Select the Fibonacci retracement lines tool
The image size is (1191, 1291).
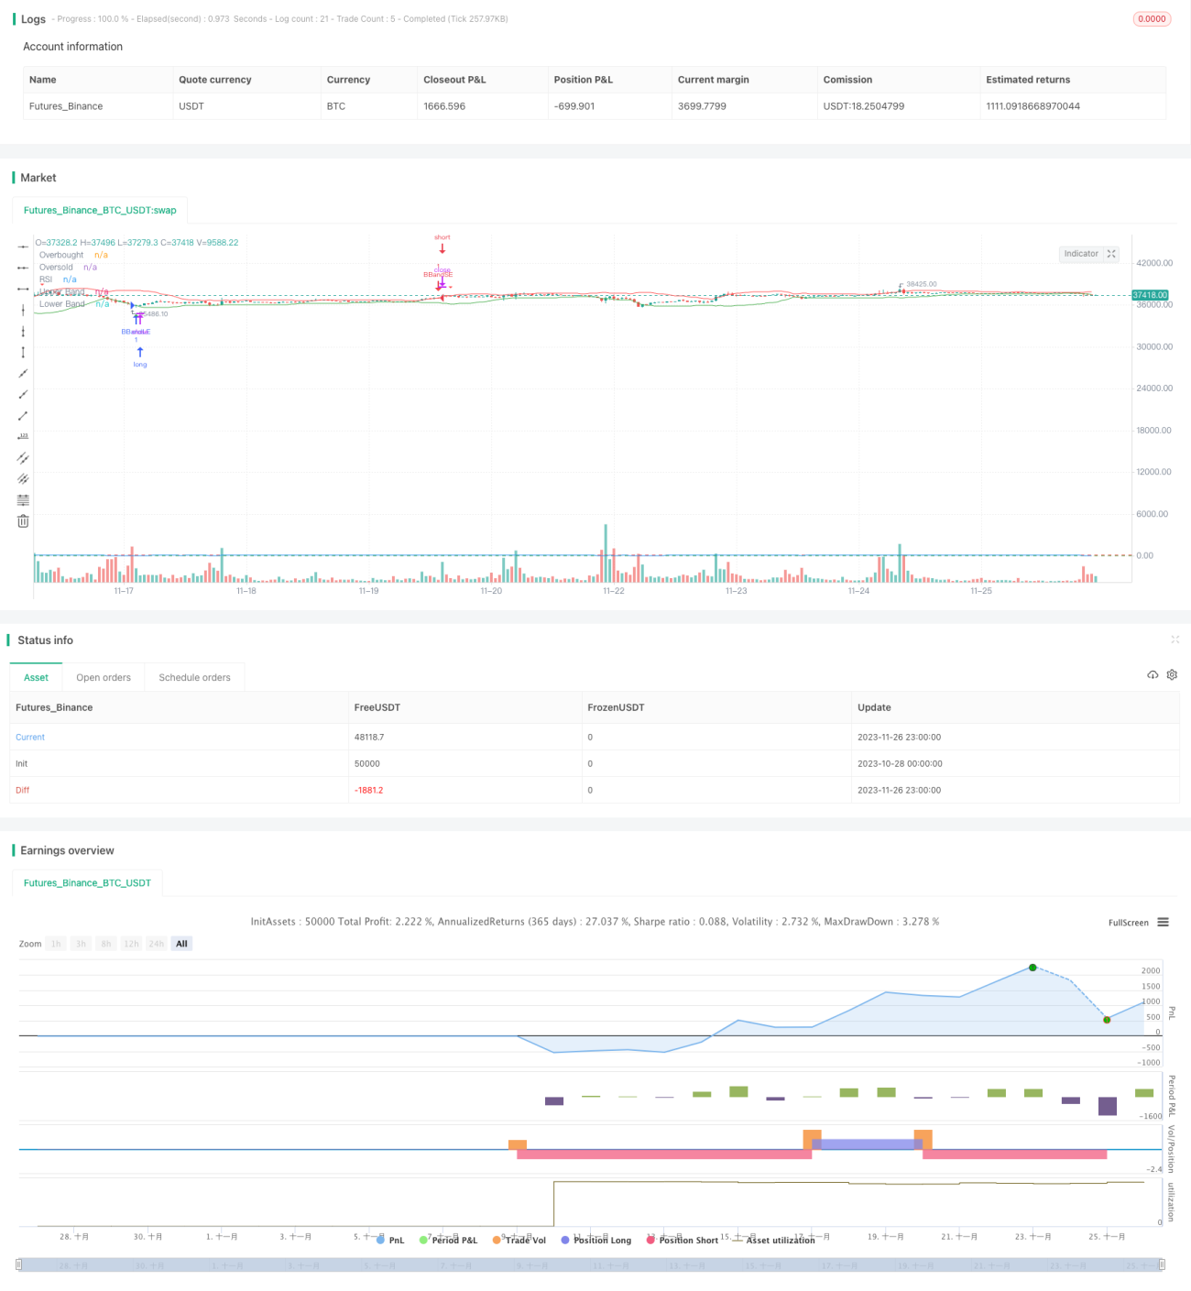[x=23, y=499]
